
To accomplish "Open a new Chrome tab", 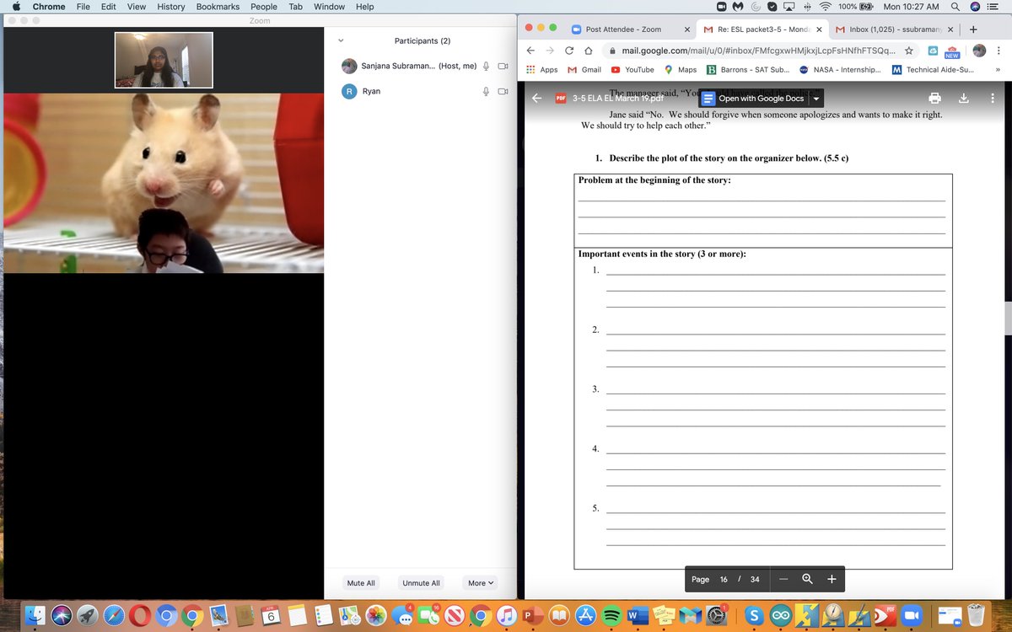I will click(972, 29).
